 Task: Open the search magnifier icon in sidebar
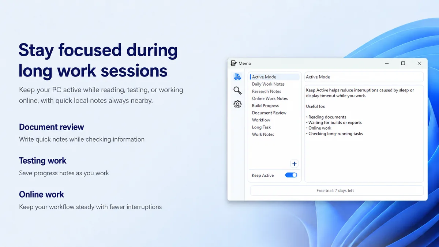237,90
